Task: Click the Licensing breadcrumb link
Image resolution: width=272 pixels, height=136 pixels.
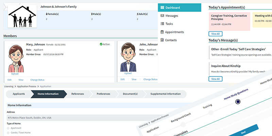Action: tap(9, 86)
